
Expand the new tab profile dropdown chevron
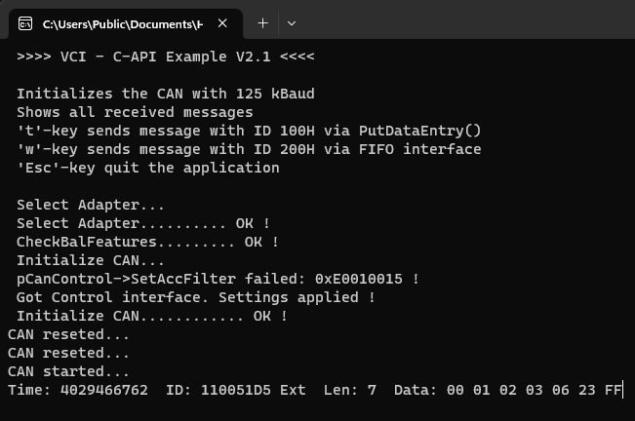click(292, 23)
